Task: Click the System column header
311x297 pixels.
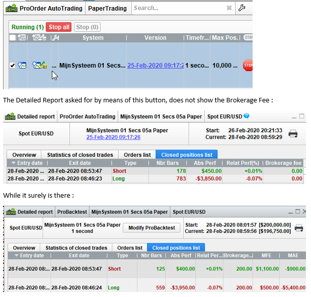Action: coord(93,38)
